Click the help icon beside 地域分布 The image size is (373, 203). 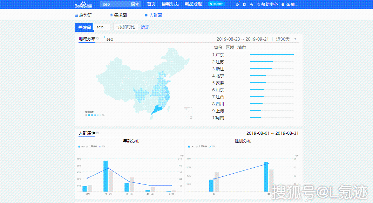[97, 39]
